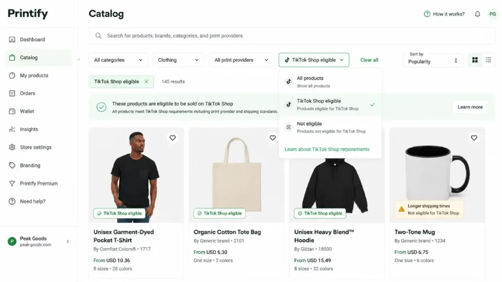Image resolution: width=502 pixels, height=282 pixels.
Task: Click the Catalog shopping bag icon
Action: (12, 58)
